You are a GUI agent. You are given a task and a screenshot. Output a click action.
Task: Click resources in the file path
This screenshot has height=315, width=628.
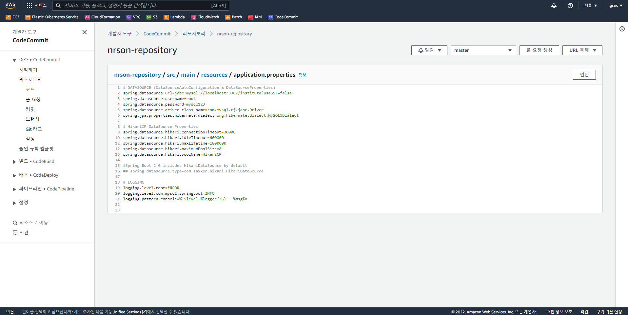tap(214, 75)
